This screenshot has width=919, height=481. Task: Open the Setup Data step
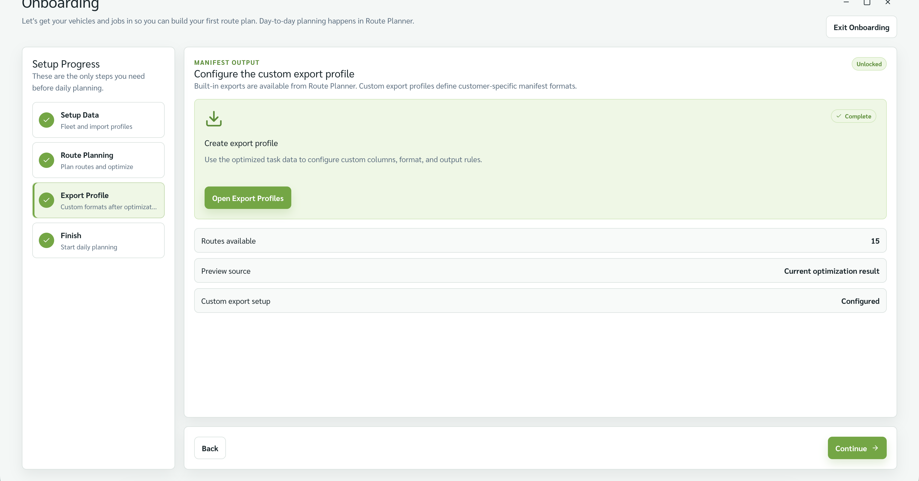[98, 120]
